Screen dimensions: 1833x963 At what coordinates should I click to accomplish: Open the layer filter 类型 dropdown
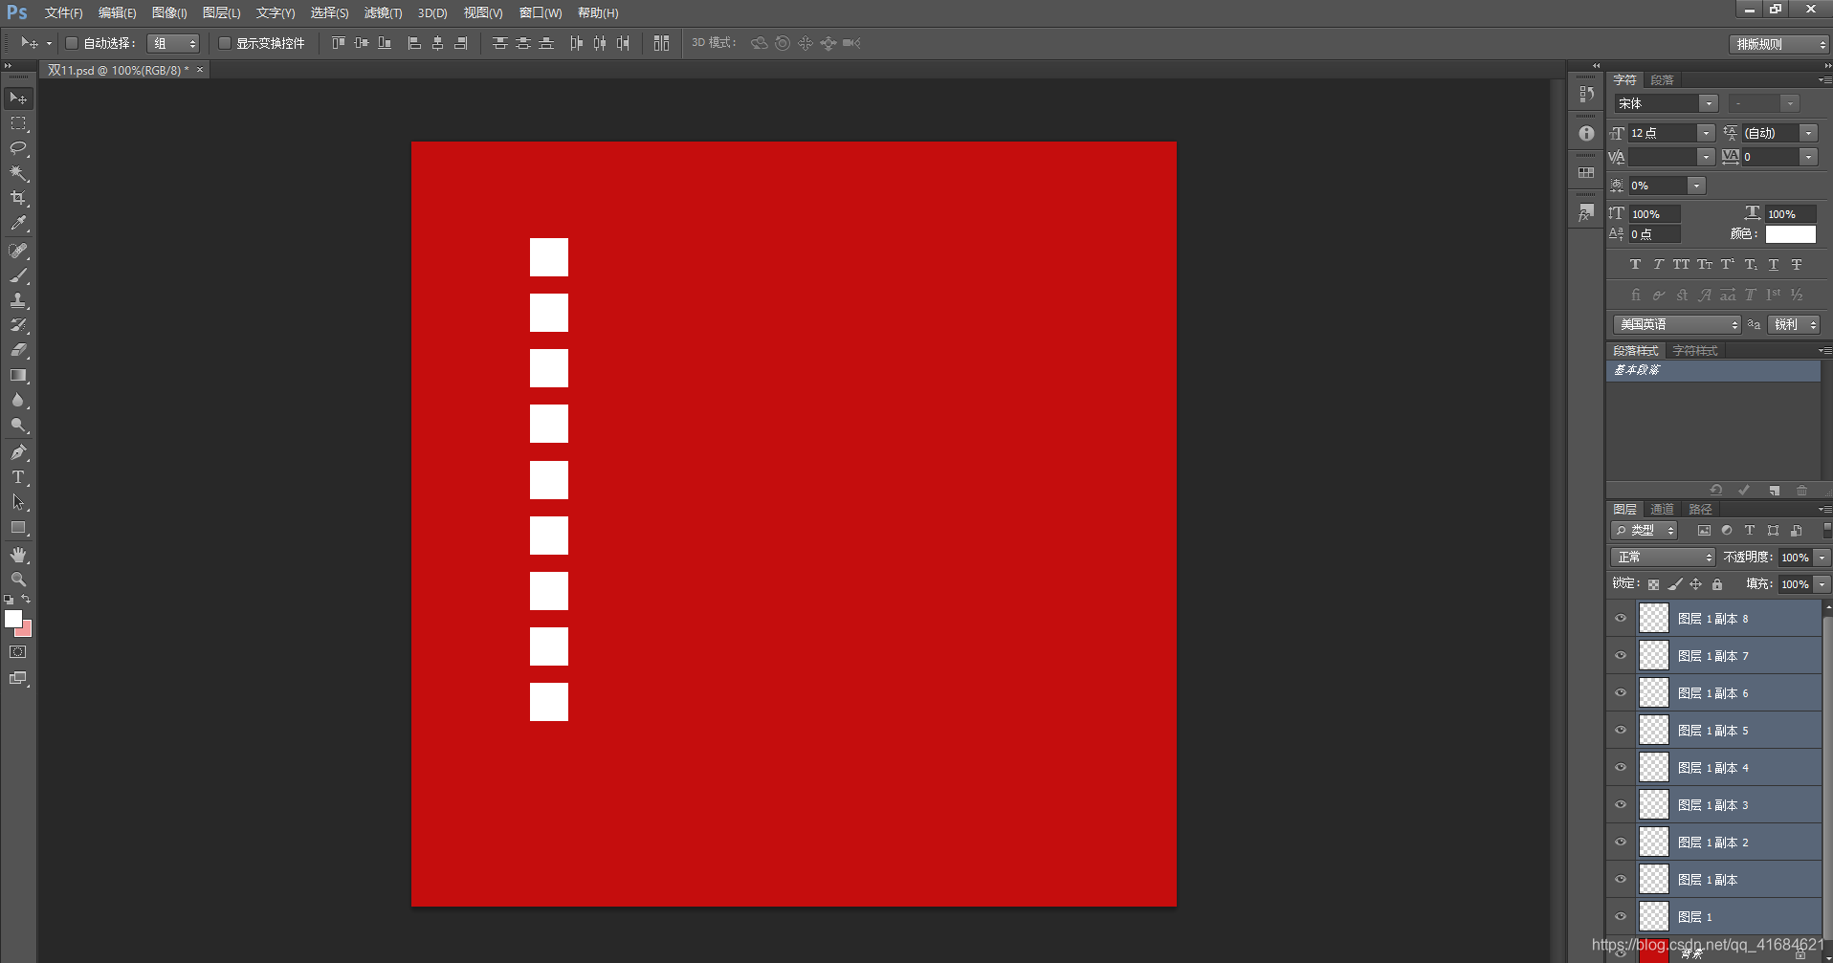click(x=1644, y=531)
